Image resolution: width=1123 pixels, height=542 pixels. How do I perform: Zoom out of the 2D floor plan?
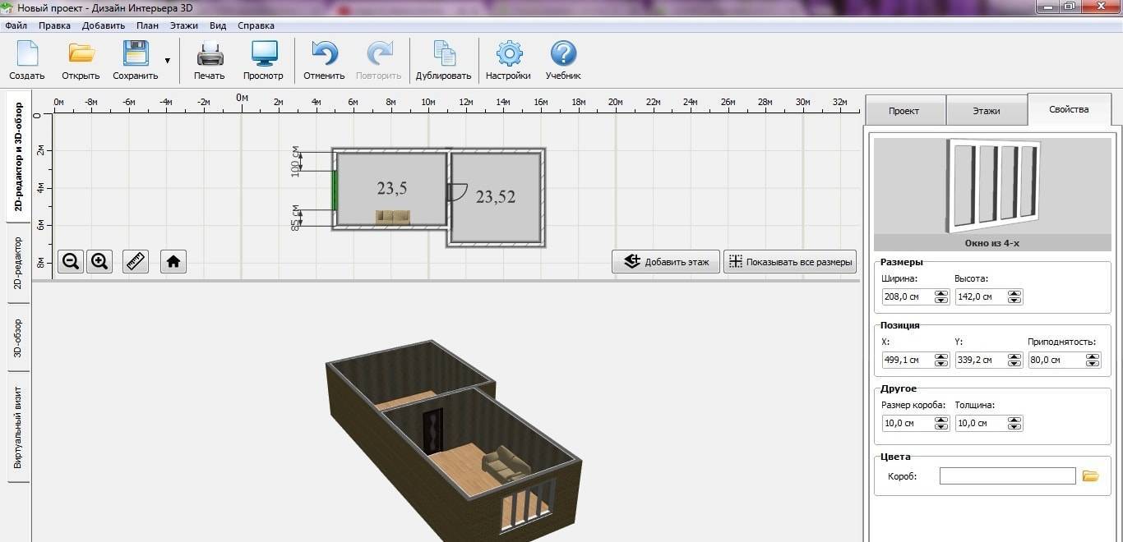[71, 261]
